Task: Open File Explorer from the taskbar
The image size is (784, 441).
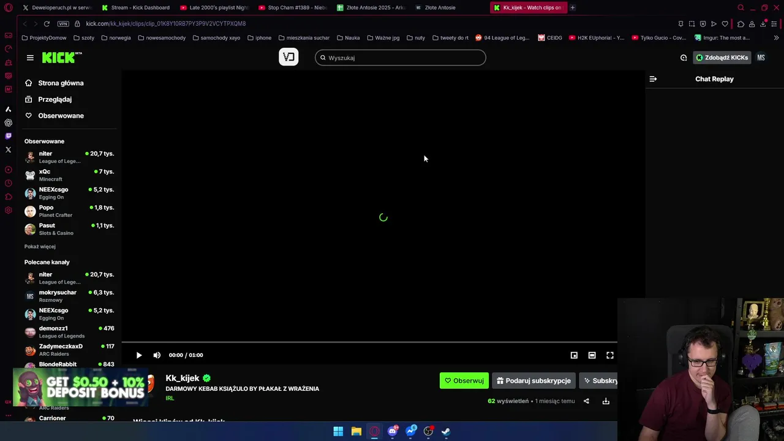Action: click(356, 431)
